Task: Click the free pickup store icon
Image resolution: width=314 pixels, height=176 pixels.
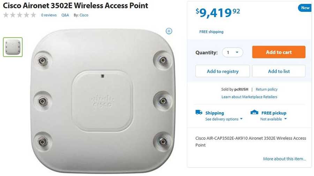Action: [255, 112]
